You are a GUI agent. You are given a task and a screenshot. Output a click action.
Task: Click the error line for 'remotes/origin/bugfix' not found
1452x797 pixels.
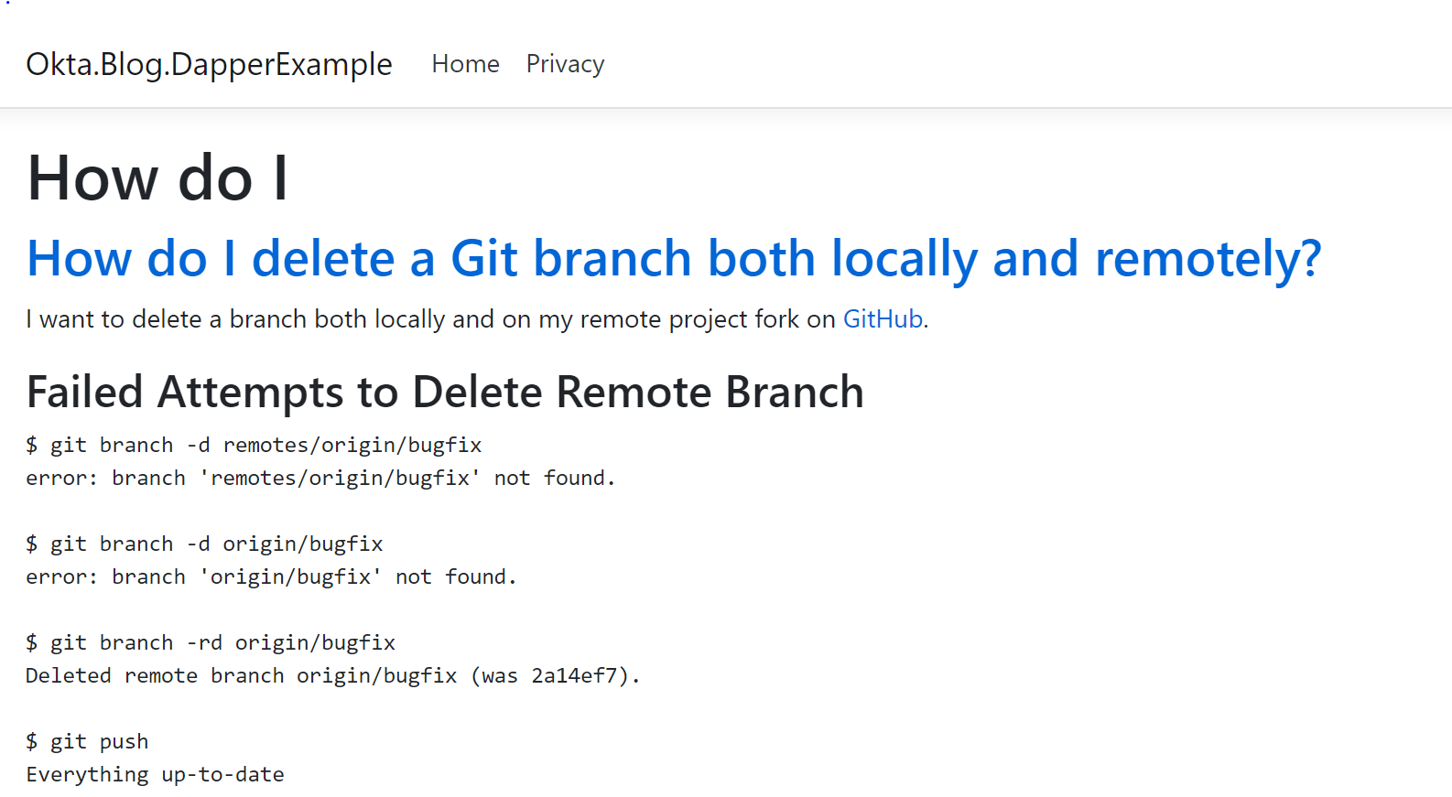point(320,478)
